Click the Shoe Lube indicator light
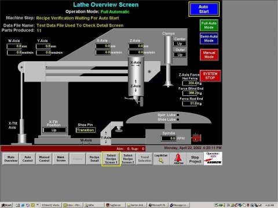This screenshot has height=208, width=278. (178, 120)
